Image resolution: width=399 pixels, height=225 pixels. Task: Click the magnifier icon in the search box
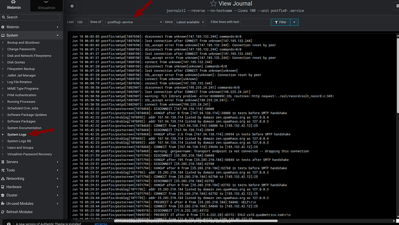3,17
